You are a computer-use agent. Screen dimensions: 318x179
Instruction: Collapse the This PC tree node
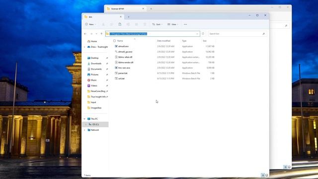(x=84, y=119)
